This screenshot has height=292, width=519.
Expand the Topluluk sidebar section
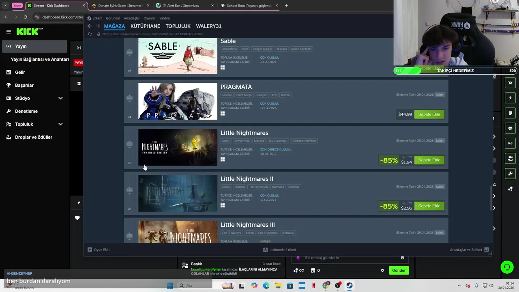60,124
